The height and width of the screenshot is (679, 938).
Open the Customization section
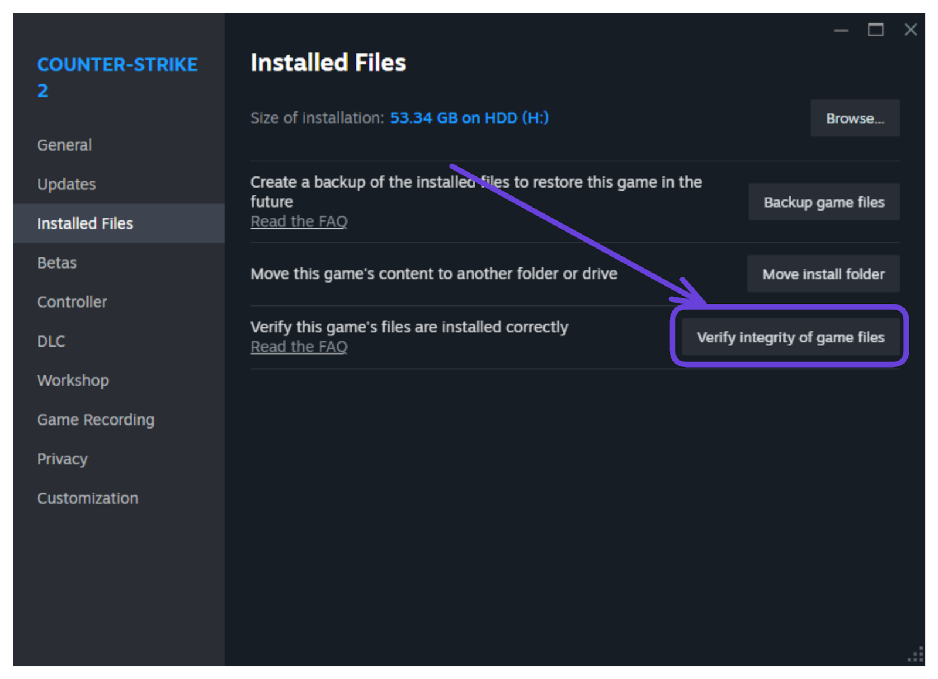point(87,498)
